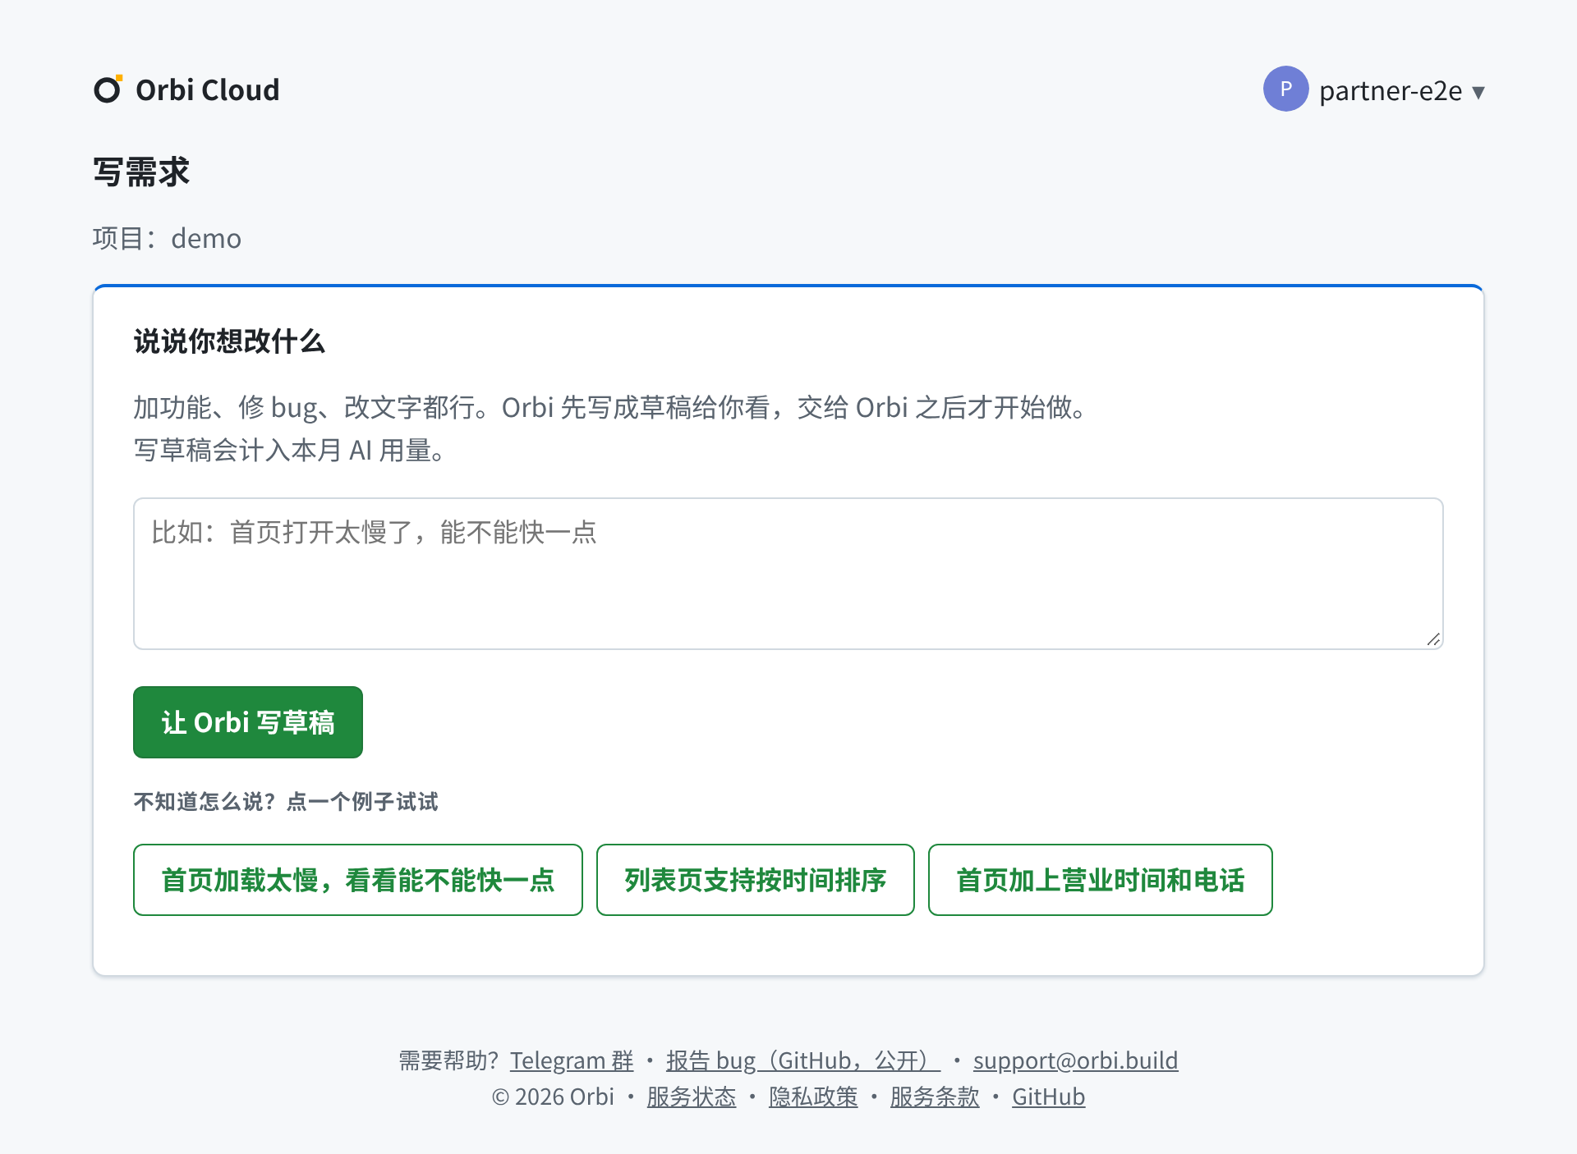
Task: Click the 写草稿会计入本月 AI 用量 note
Action: point(290,450)
